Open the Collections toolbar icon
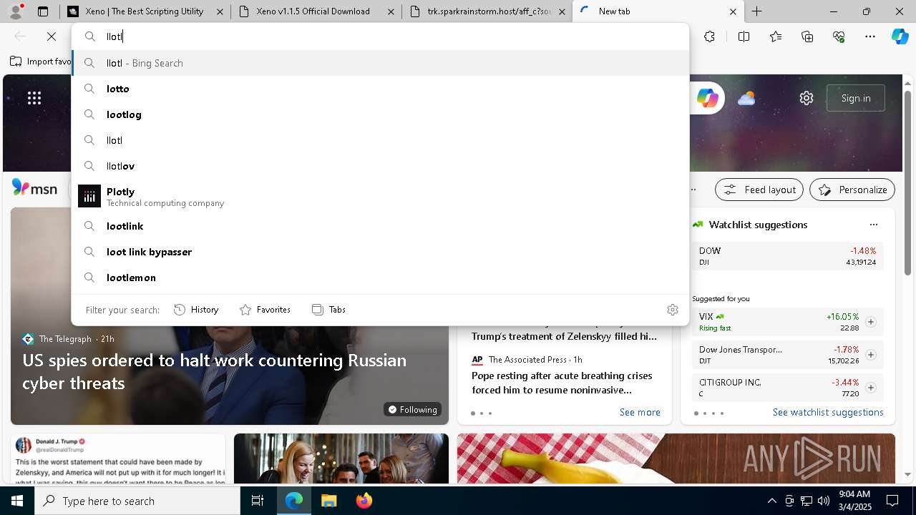Screen dimensions: 916x515 [x=807, y=36]
